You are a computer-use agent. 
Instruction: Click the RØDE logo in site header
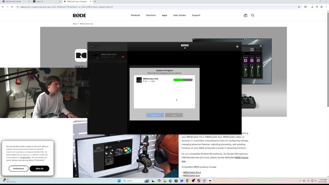[x=79, y=15]
